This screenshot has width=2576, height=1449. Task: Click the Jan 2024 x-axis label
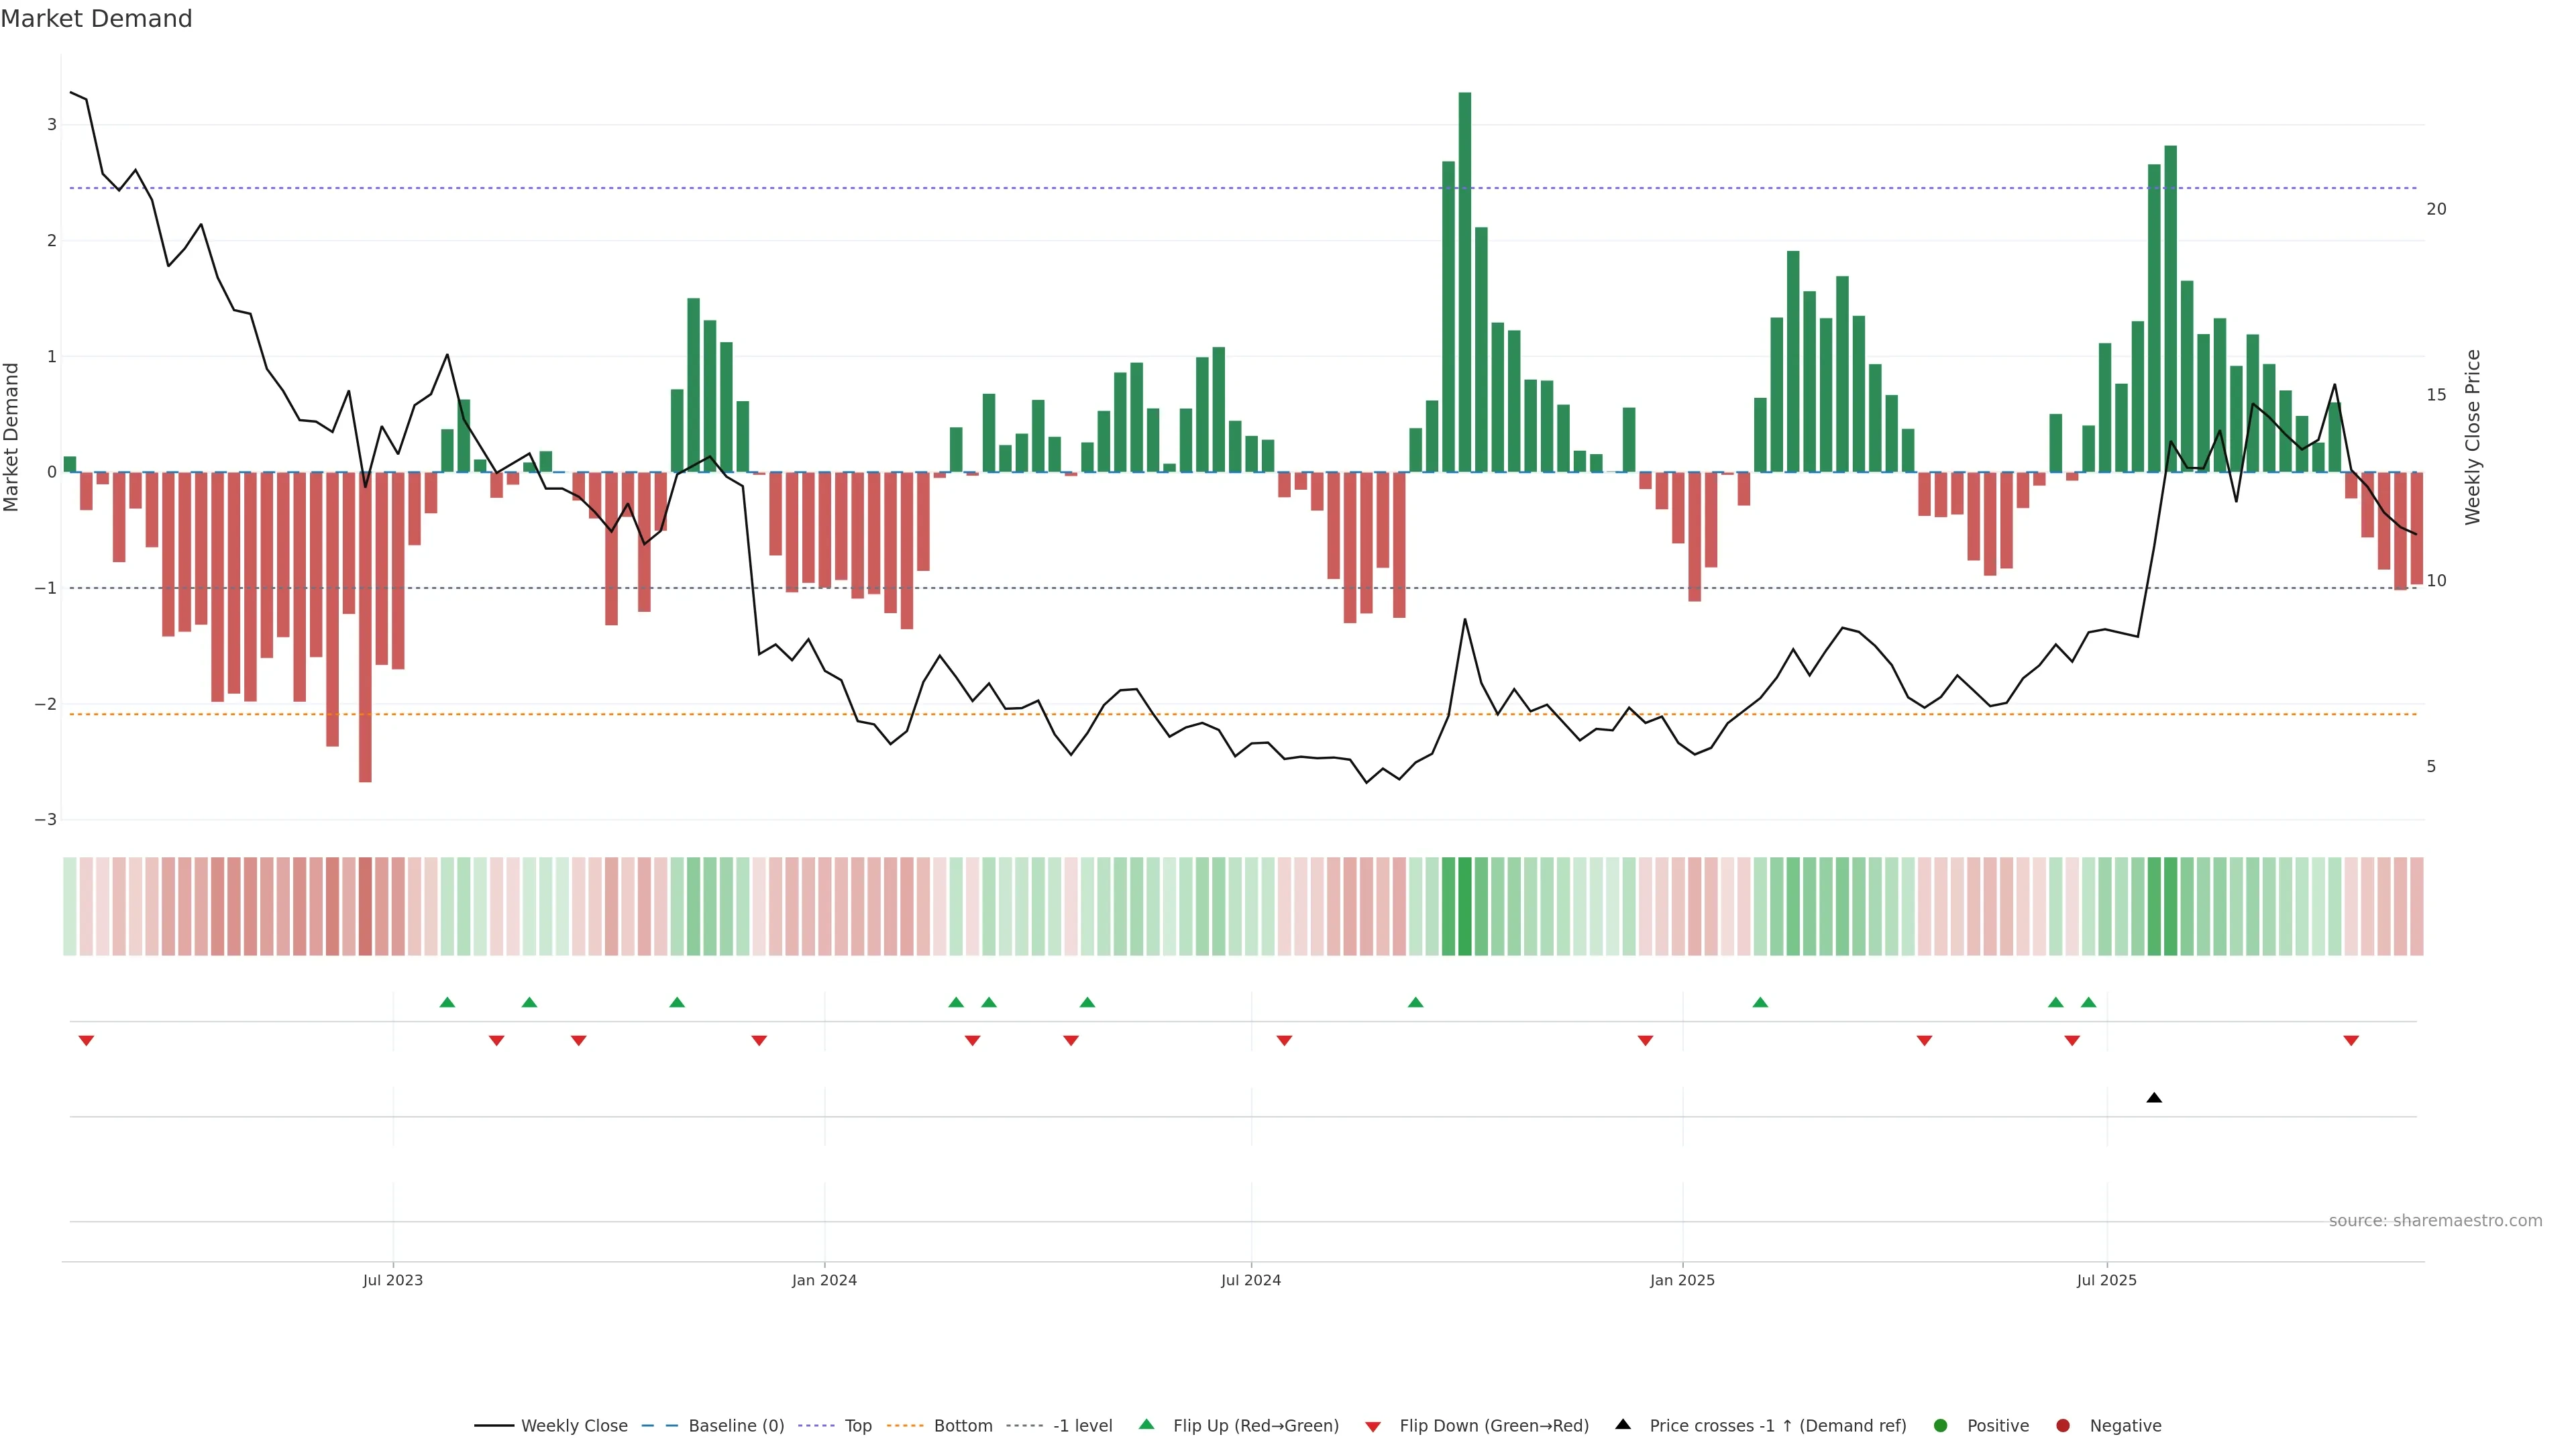(824, 1280)
